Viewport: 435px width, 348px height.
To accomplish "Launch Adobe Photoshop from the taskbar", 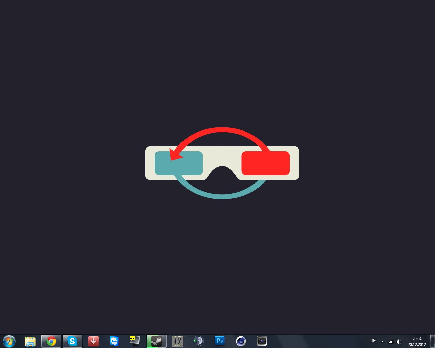I will (x=220, y=341).
